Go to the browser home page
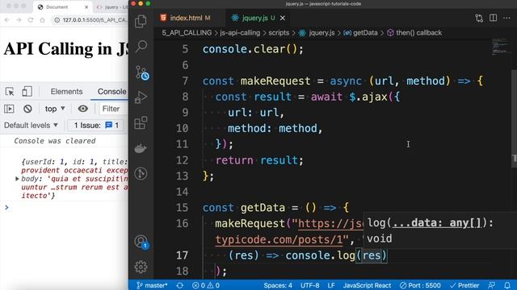 [42, 20]
